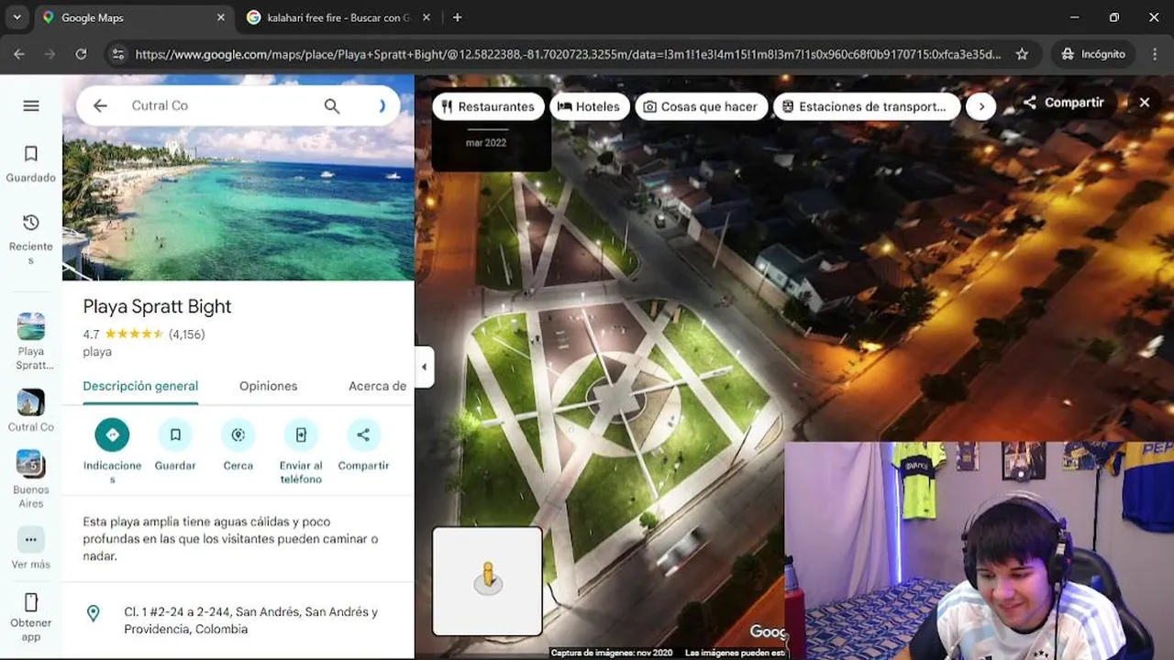Click Compartir button over the photo
Screen dimensions: 1174x660
tap(1063, 103)
